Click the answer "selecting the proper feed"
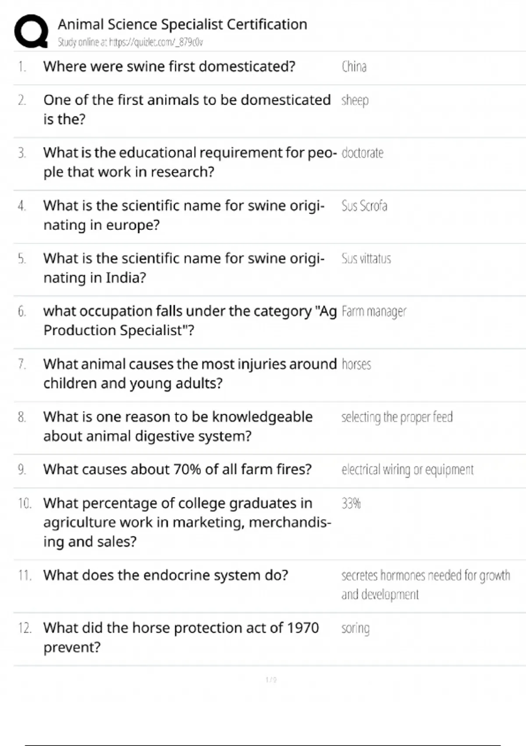526x746 pixels. point(397,417)
